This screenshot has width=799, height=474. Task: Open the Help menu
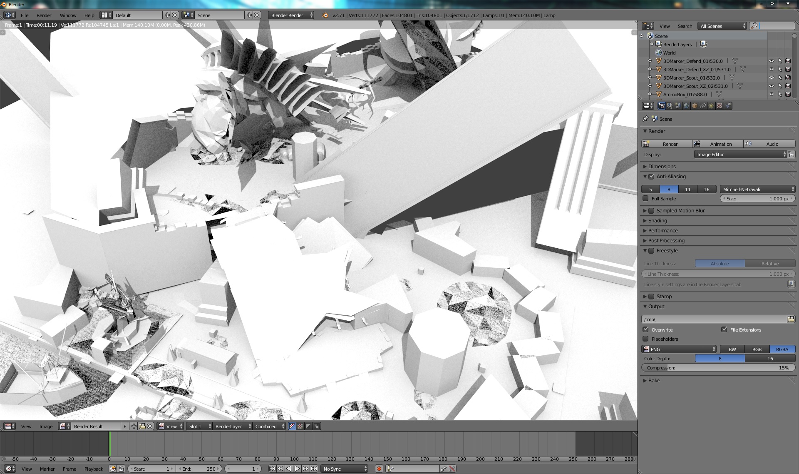89,15
